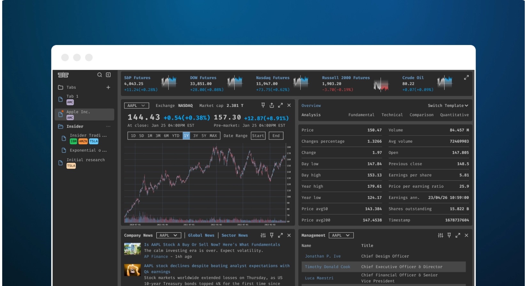Screen dimensions: 527x286
Task: Select the 1D chart range
Action: coord(133,136)
